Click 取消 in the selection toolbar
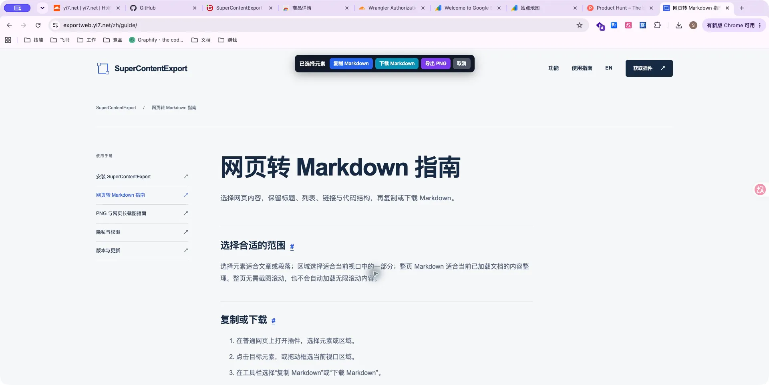The width and height of the screenshot is (769, 385). click(462, 64)
